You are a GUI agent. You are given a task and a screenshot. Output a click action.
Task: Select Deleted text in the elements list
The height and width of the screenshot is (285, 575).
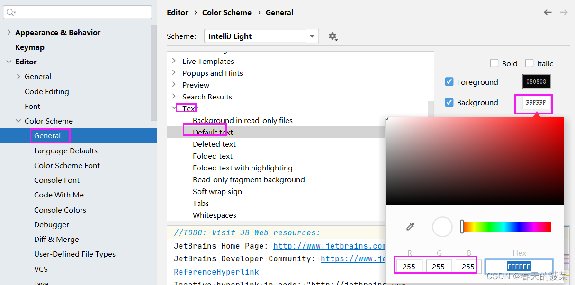coord(214,144)
